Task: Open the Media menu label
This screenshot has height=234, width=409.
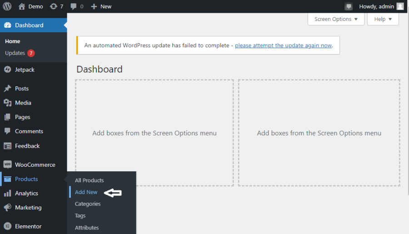Action: 23,103
